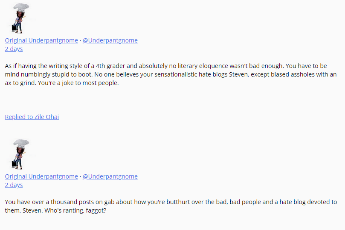Open Original Underpantgnome profile from bottom post
The image size is (345, 230).
[41, 176]
